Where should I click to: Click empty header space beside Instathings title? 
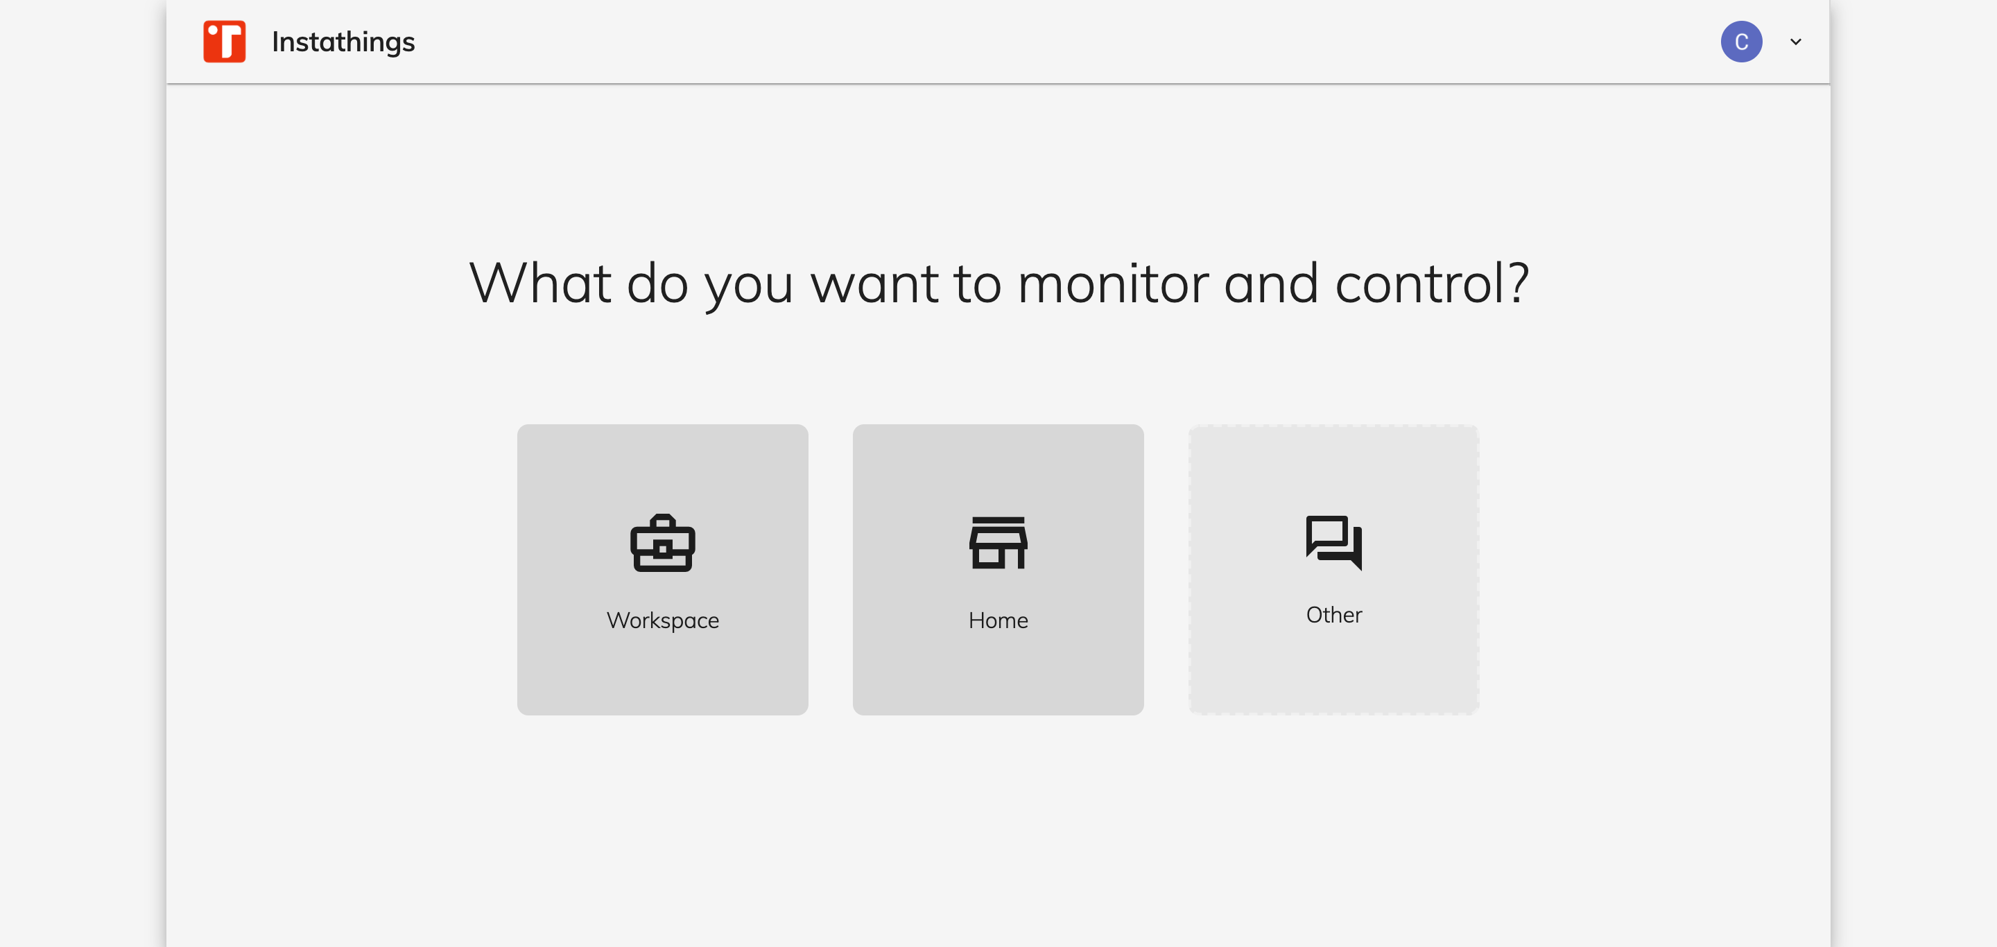point(1008,41)
